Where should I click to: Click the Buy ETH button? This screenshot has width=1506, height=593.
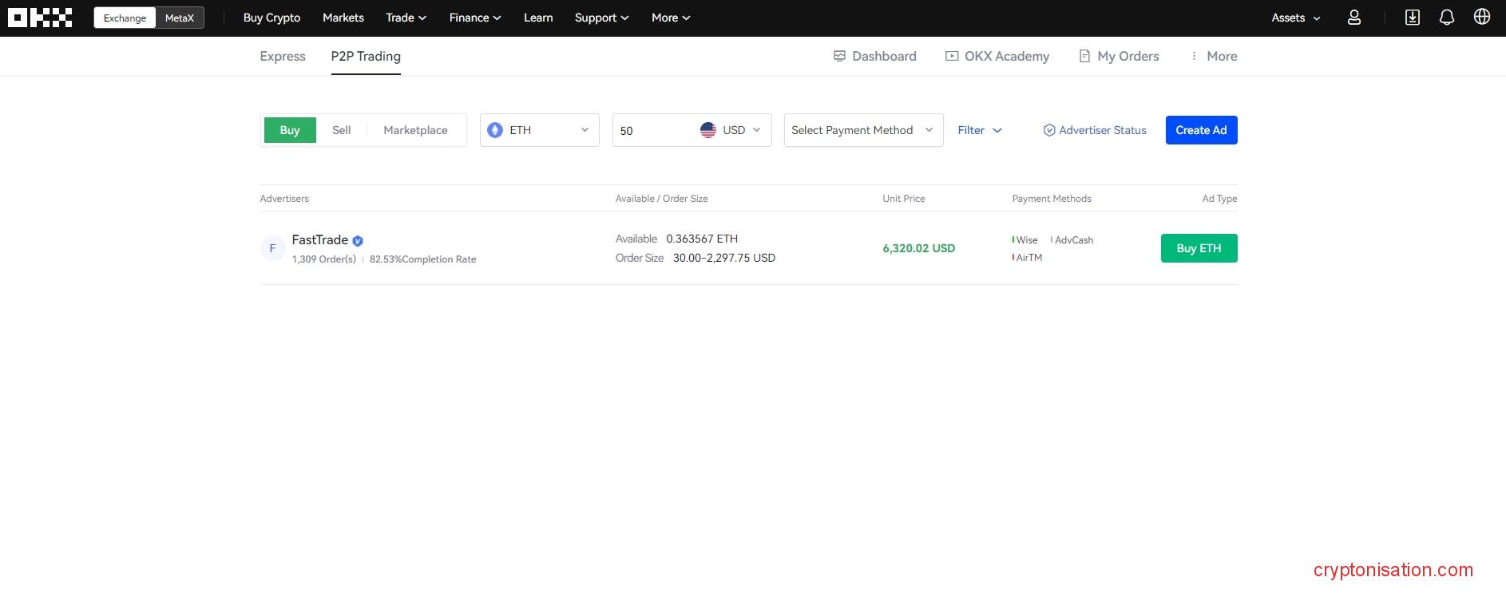(x=1199, y=248)
